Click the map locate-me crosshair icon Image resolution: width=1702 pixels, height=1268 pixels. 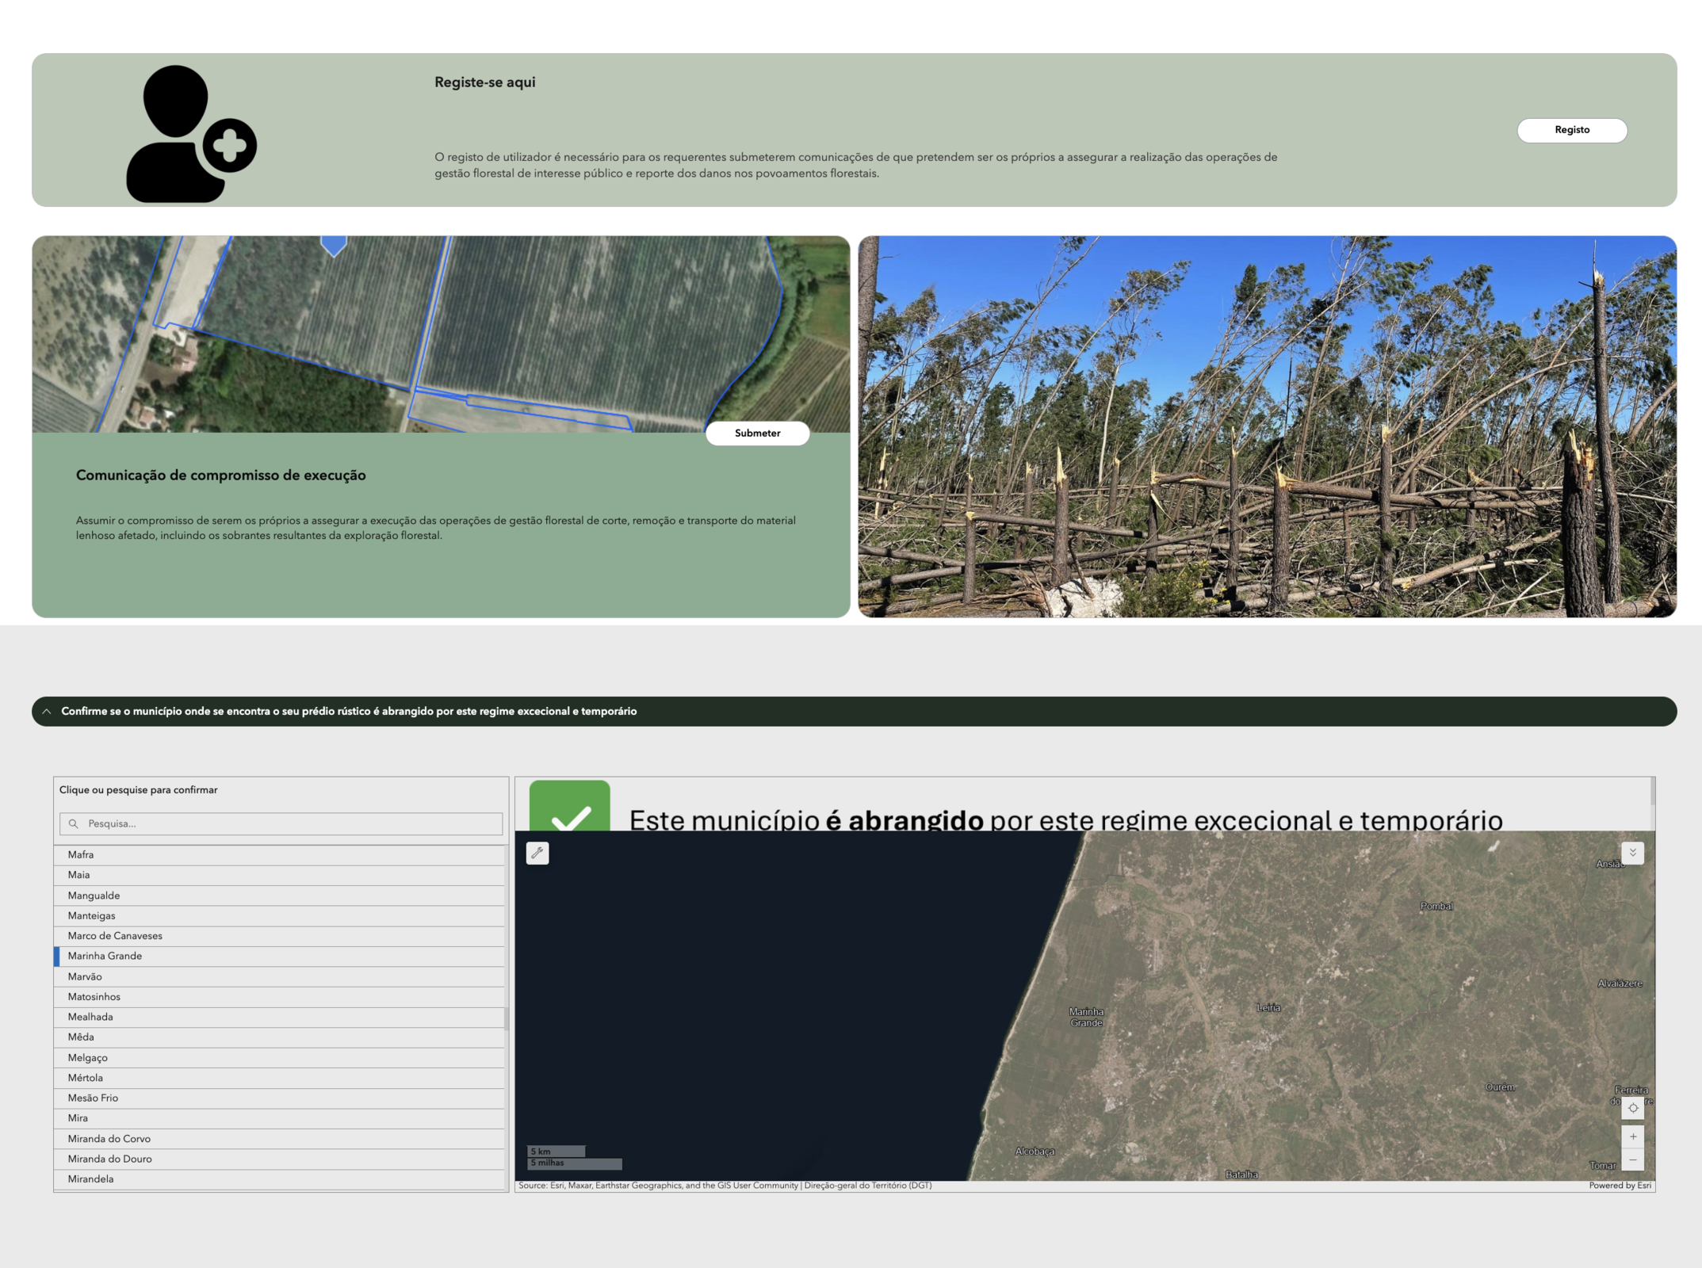click(x=1632, y=1108)
